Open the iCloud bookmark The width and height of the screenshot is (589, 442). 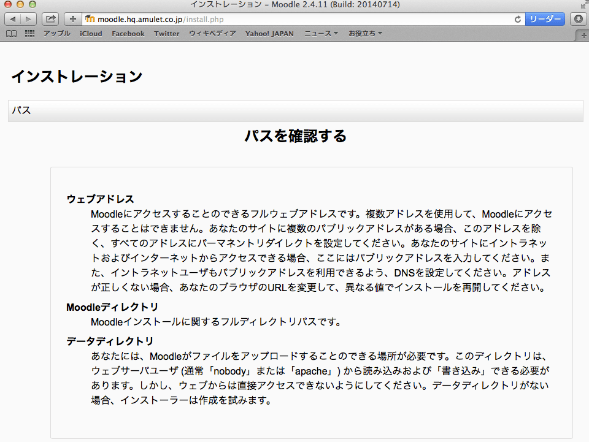(91, 33)
